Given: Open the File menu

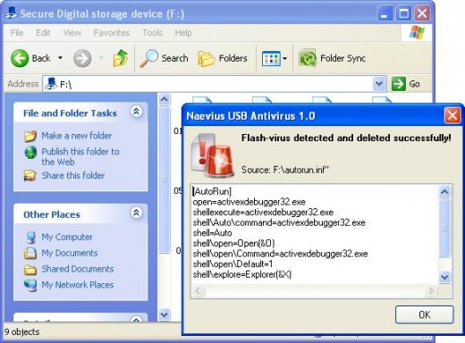Looking at the screenshot, I should [x=17, y=32].
